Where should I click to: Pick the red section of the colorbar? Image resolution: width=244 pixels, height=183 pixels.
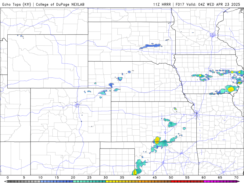coord(187,181)
